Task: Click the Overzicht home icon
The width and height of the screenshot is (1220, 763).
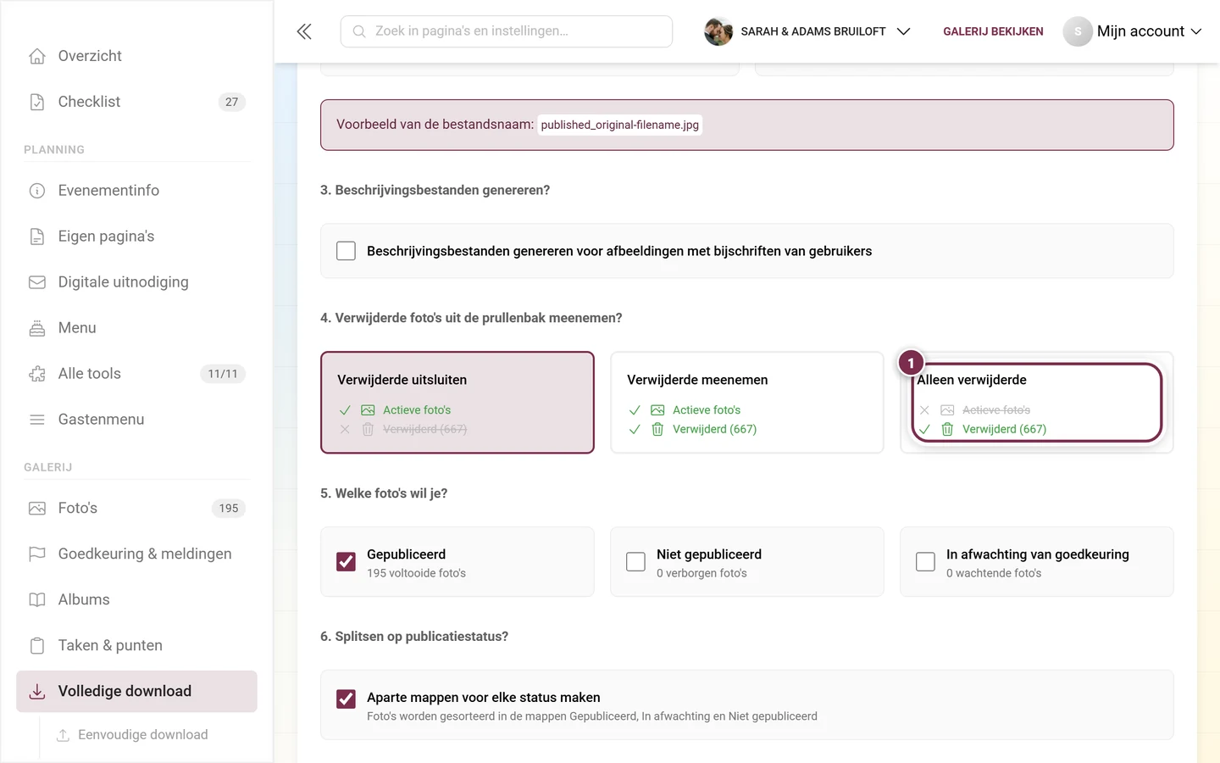Action: (x=37, y=56)
